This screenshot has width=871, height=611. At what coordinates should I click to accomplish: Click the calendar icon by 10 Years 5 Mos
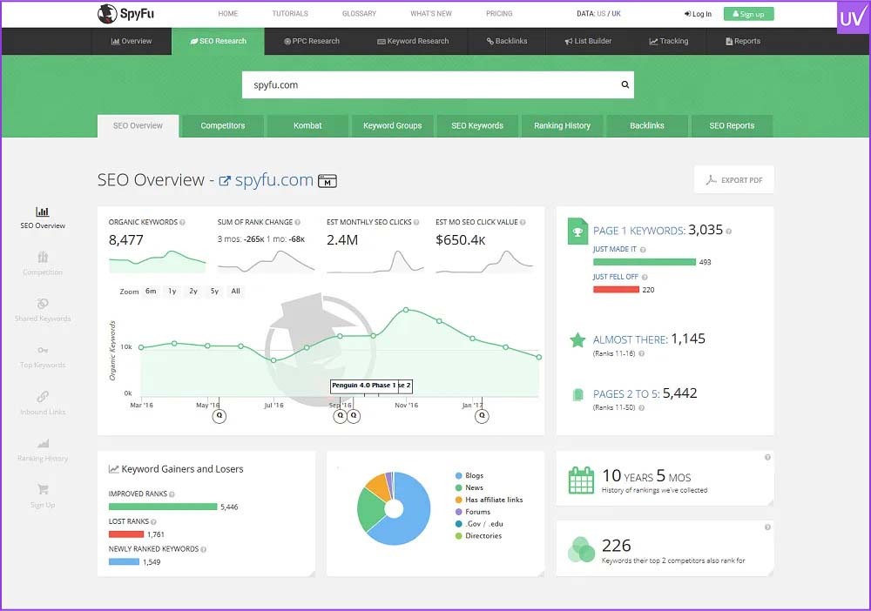coord(581,480)
